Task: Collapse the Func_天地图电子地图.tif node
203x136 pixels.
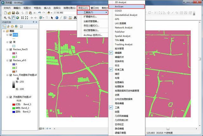Action: click(7, 75)
